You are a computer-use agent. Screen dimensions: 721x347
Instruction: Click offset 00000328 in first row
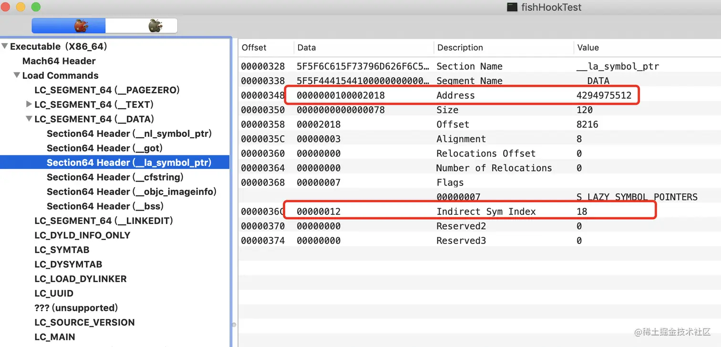point(263,66)
